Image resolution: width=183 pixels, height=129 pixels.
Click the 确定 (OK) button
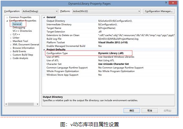pos(132,111)
